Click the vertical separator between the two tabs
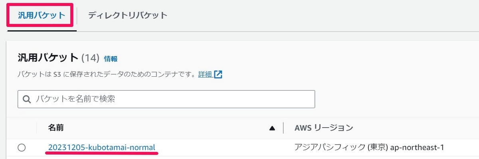This screenshot has height=159, width=479. tap(77, 16)
